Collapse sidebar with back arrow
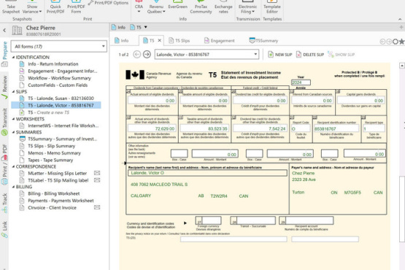This screenshot has height=270, width=405. click(x=4, y=30)
